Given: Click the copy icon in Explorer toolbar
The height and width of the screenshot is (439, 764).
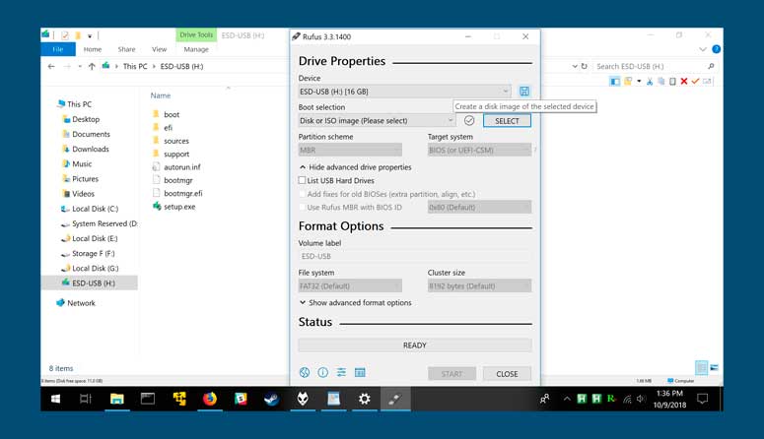Looking at the screenshot, I should pos(661,82).
